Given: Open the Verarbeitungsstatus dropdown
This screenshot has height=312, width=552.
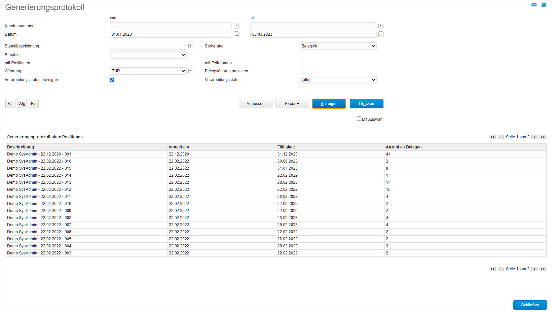Looking at the screenshot, I should (x=338, y=80).
